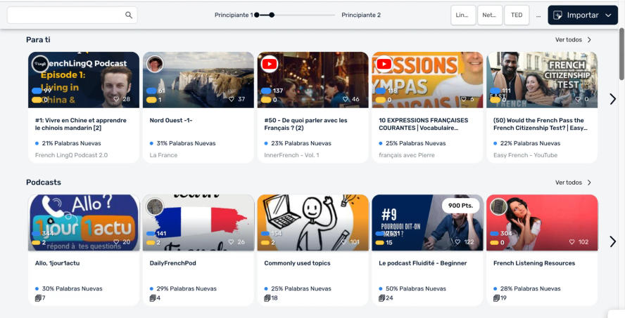Click the LingQ logo on Vivre en Chine card
Screen dimensions: 625x318
[x=40, y=64]
